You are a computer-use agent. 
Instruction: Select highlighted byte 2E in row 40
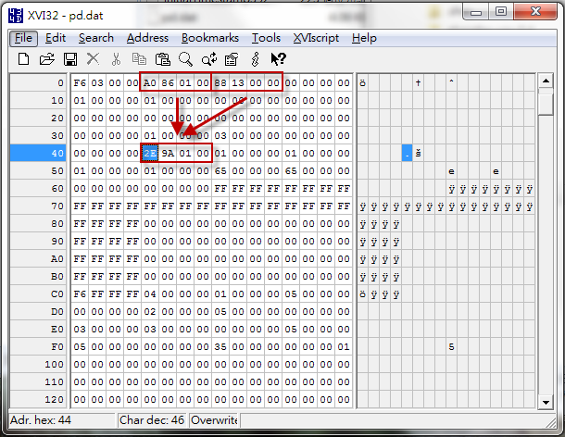(x=150, y=154)
